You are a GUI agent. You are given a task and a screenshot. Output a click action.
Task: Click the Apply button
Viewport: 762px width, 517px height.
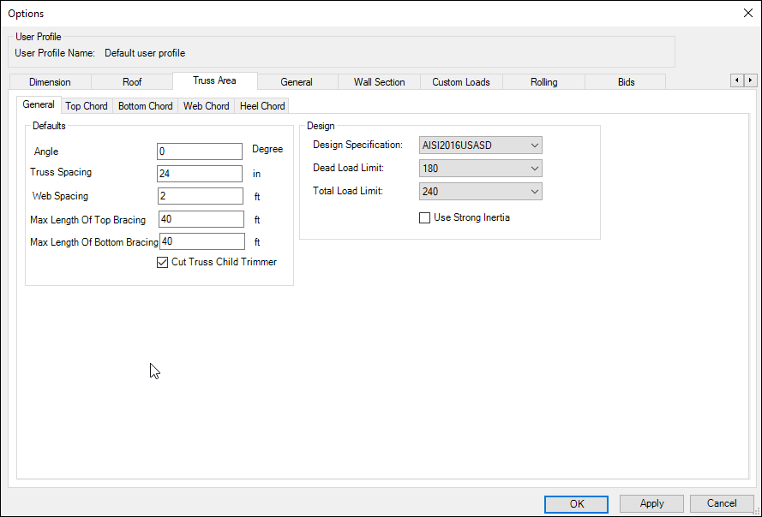pos(651,504)
